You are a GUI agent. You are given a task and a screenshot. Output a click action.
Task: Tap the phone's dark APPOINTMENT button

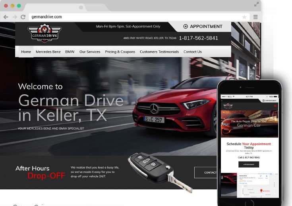tap(249, 164)
